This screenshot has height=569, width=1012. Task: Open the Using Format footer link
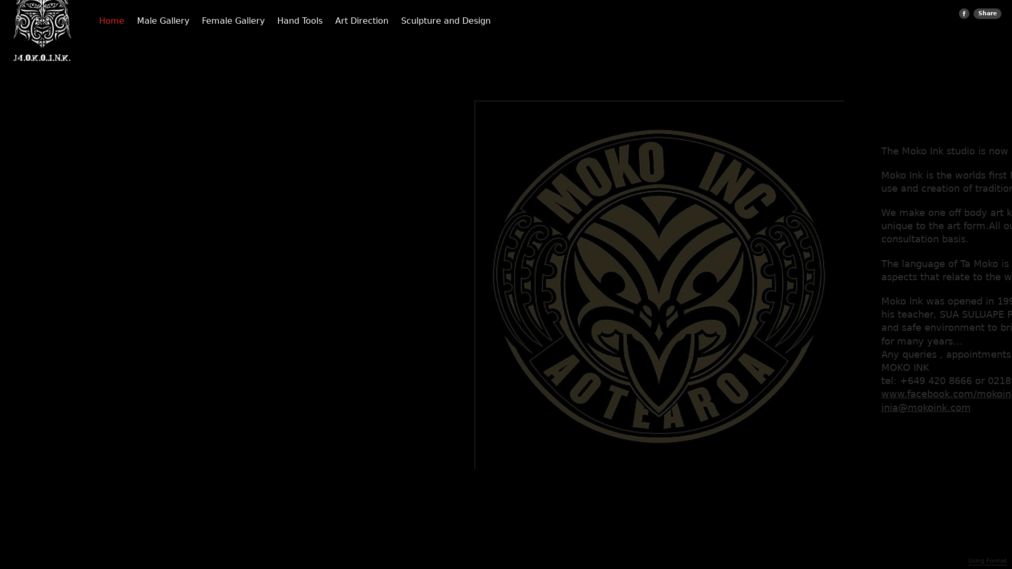pos(987,561)
